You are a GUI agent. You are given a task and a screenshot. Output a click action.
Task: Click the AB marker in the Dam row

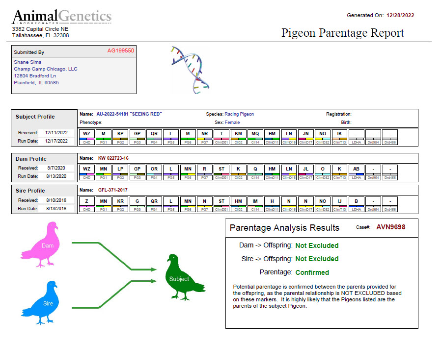pos(356,169)
